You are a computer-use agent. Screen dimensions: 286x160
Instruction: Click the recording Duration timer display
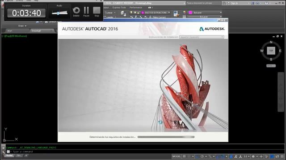tap(26, 13)
